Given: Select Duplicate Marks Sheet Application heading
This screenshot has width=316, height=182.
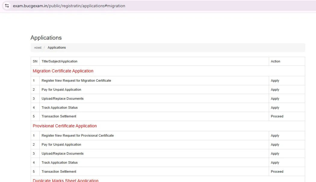Looking at the screenshot, I should (66, 180).
